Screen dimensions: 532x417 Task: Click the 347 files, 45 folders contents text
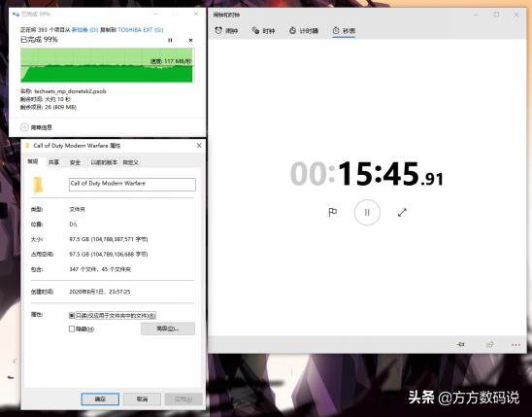[100, 269]
